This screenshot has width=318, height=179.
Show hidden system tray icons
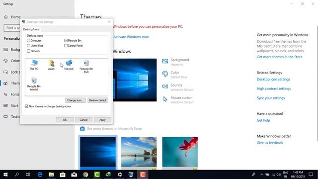pos(262,175)
